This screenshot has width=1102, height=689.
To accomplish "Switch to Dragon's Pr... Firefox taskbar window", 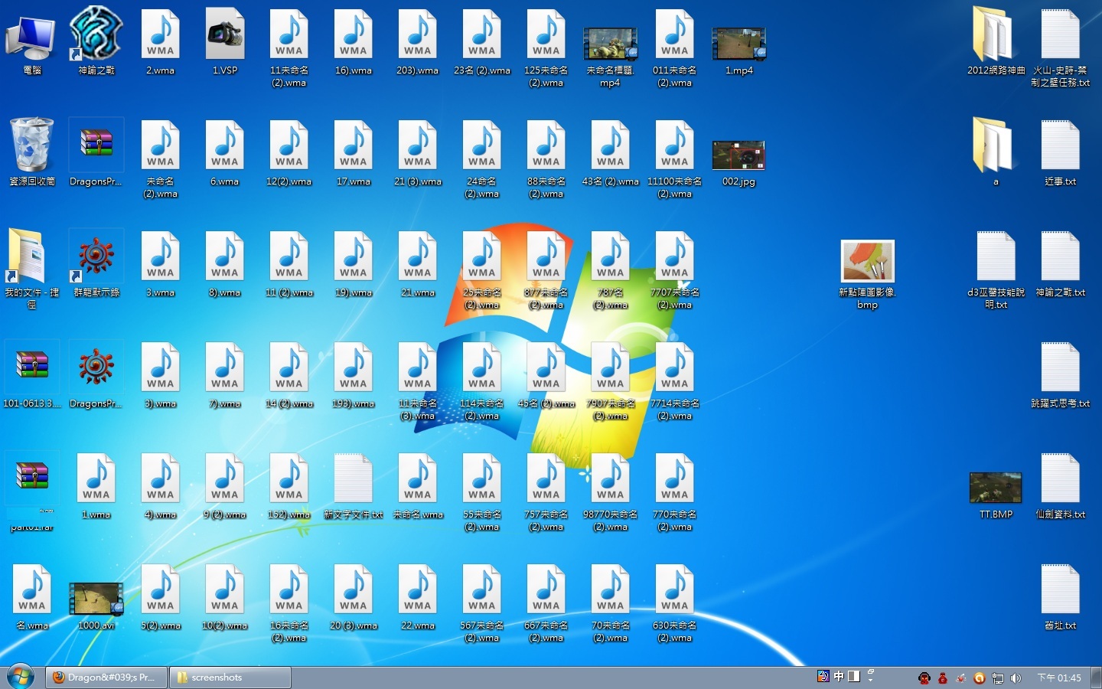I will pos(106,678).
